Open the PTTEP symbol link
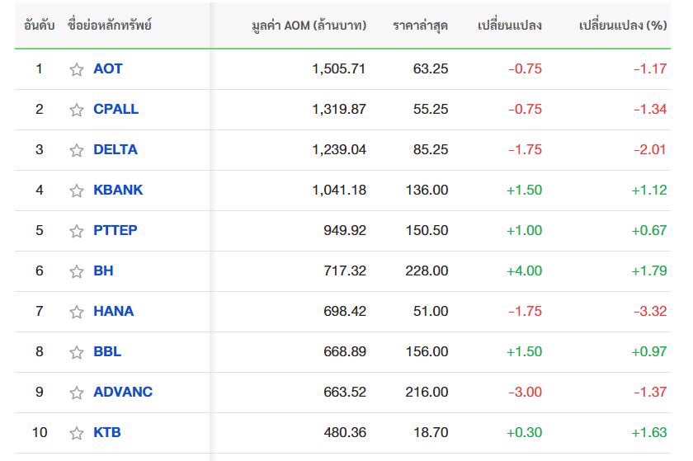This screenshot has width=693, height=461. 115,230
